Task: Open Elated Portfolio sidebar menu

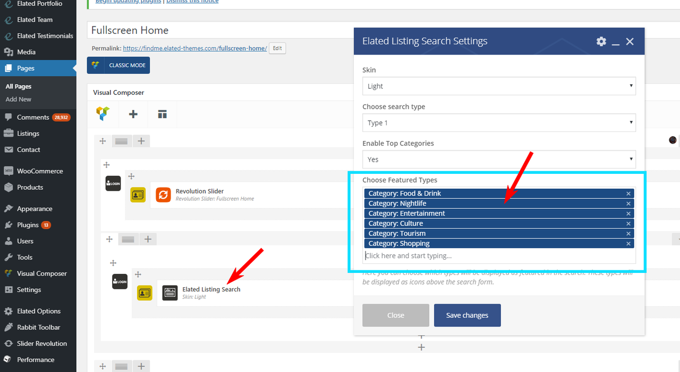Action: coord(38,4)
